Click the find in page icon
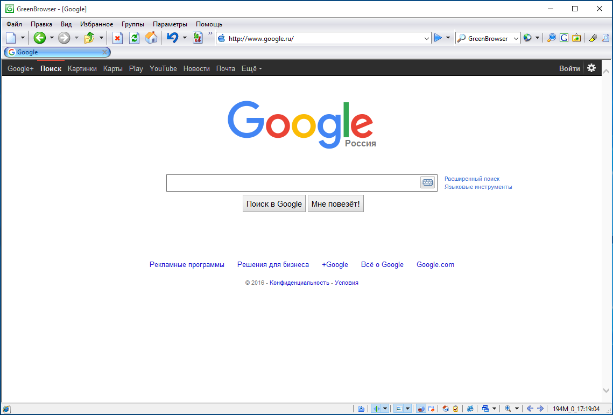The height and width of the screenshot is (415, 613). [605, 38]
